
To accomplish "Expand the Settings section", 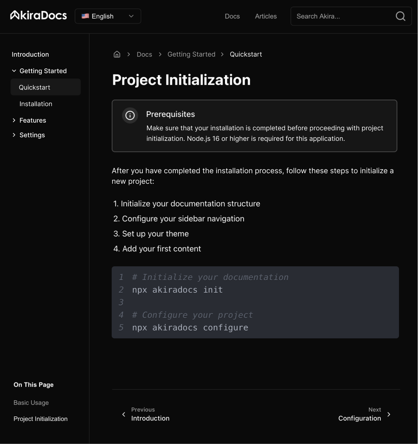I will click(14, 134).
